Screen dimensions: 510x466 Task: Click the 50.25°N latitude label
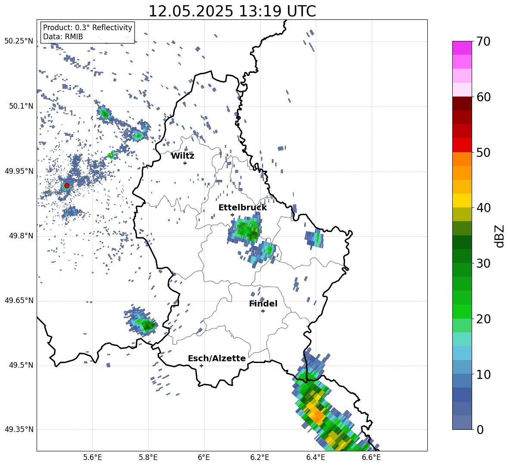coord(19,41)
